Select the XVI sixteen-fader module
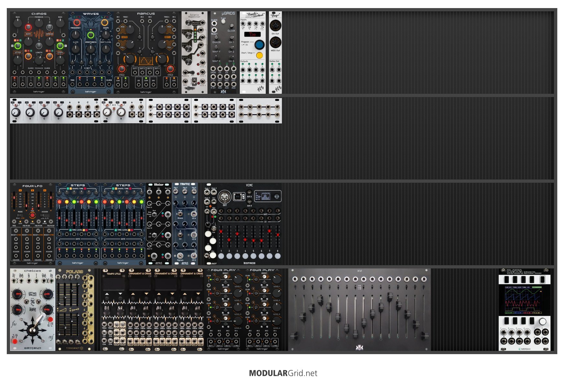 (x=360, y=309)
